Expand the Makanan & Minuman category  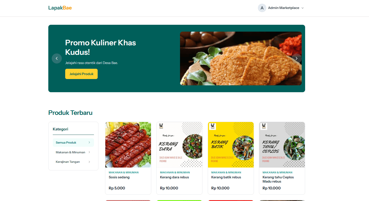coord(70,152)
